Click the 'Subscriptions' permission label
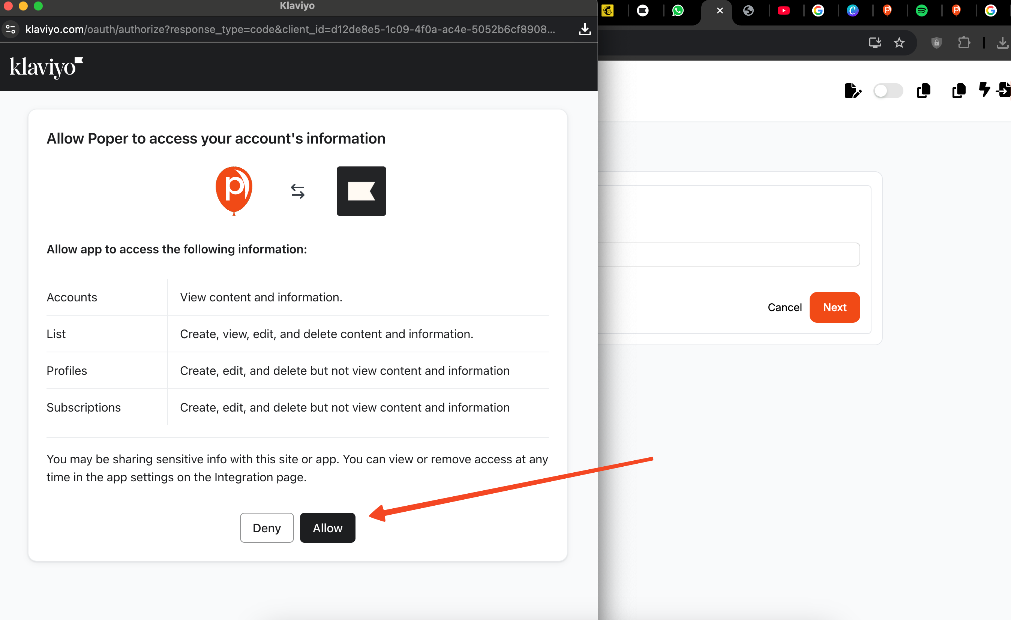This screenshot has height=620, width=1011. [83, 407]
